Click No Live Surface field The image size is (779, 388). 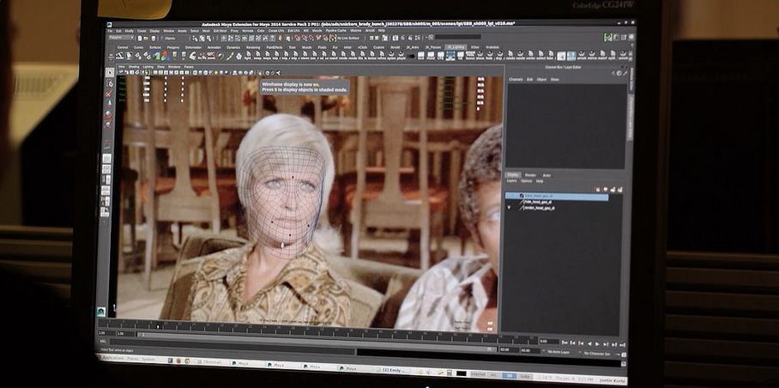tap(347, 39)
